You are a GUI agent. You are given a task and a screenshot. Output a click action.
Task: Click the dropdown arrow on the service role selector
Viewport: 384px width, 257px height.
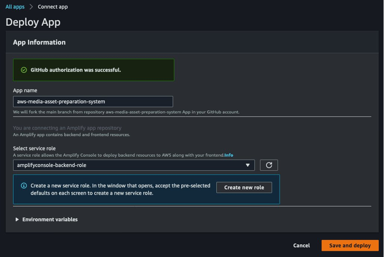tap(249, 165)
